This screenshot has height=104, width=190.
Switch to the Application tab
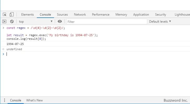(x=141, y=15)
